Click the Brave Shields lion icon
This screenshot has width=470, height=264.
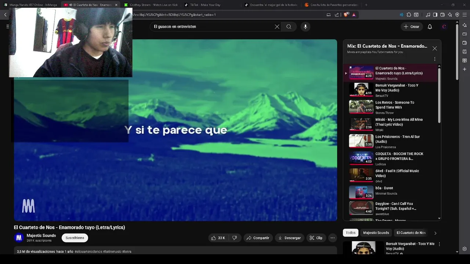346,15
